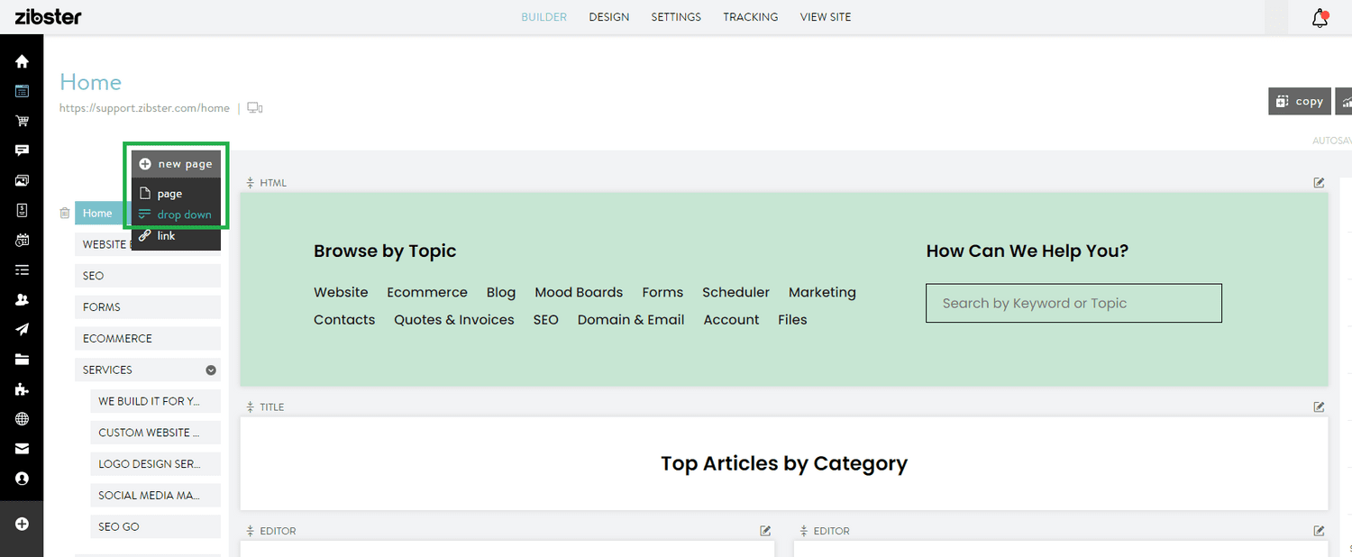Open the Ecommerce shopping cart sidebar icon

point(21,120)
